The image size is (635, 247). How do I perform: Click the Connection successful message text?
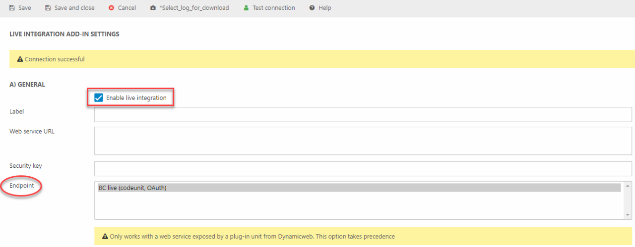55,59
